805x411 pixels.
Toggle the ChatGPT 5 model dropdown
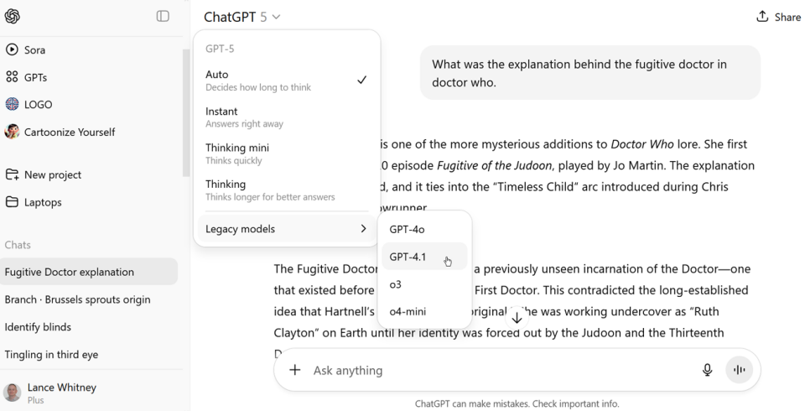pos(242,17)
